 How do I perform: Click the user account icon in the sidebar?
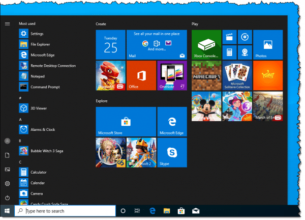point(8,141)
